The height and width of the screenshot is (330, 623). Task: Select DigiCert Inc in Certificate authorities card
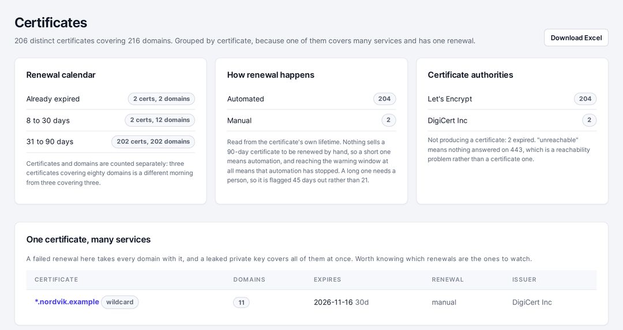(448, 120)
